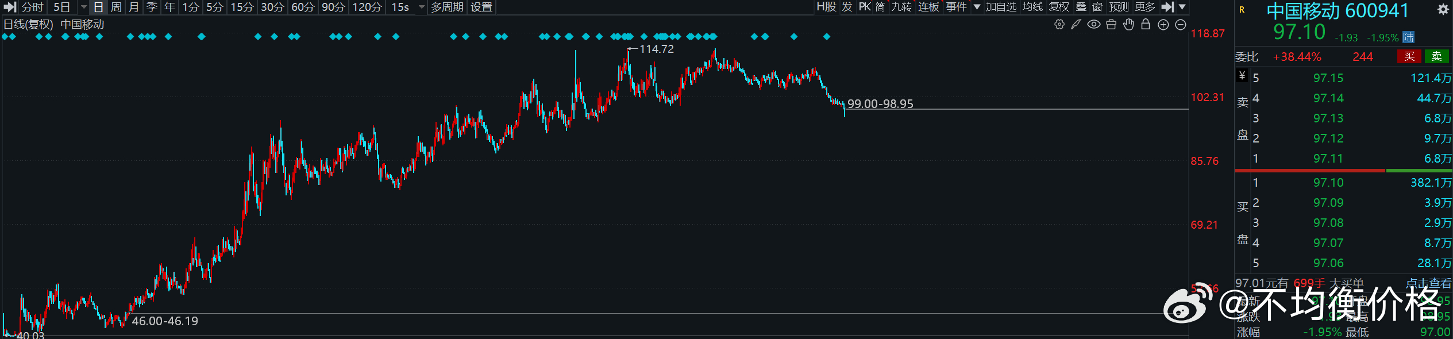Expand the dropdown arrow after 事件
1453x339 pixels.
coord(977,7)
